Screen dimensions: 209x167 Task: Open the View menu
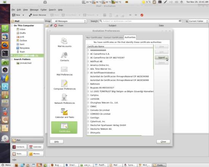(x=25, y=10)
